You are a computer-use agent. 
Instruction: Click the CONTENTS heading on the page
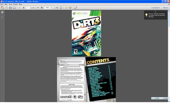[98, 61]
